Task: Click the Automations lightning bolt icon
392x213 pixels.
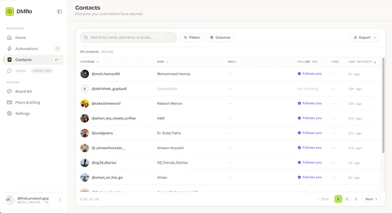Action: 9,48
